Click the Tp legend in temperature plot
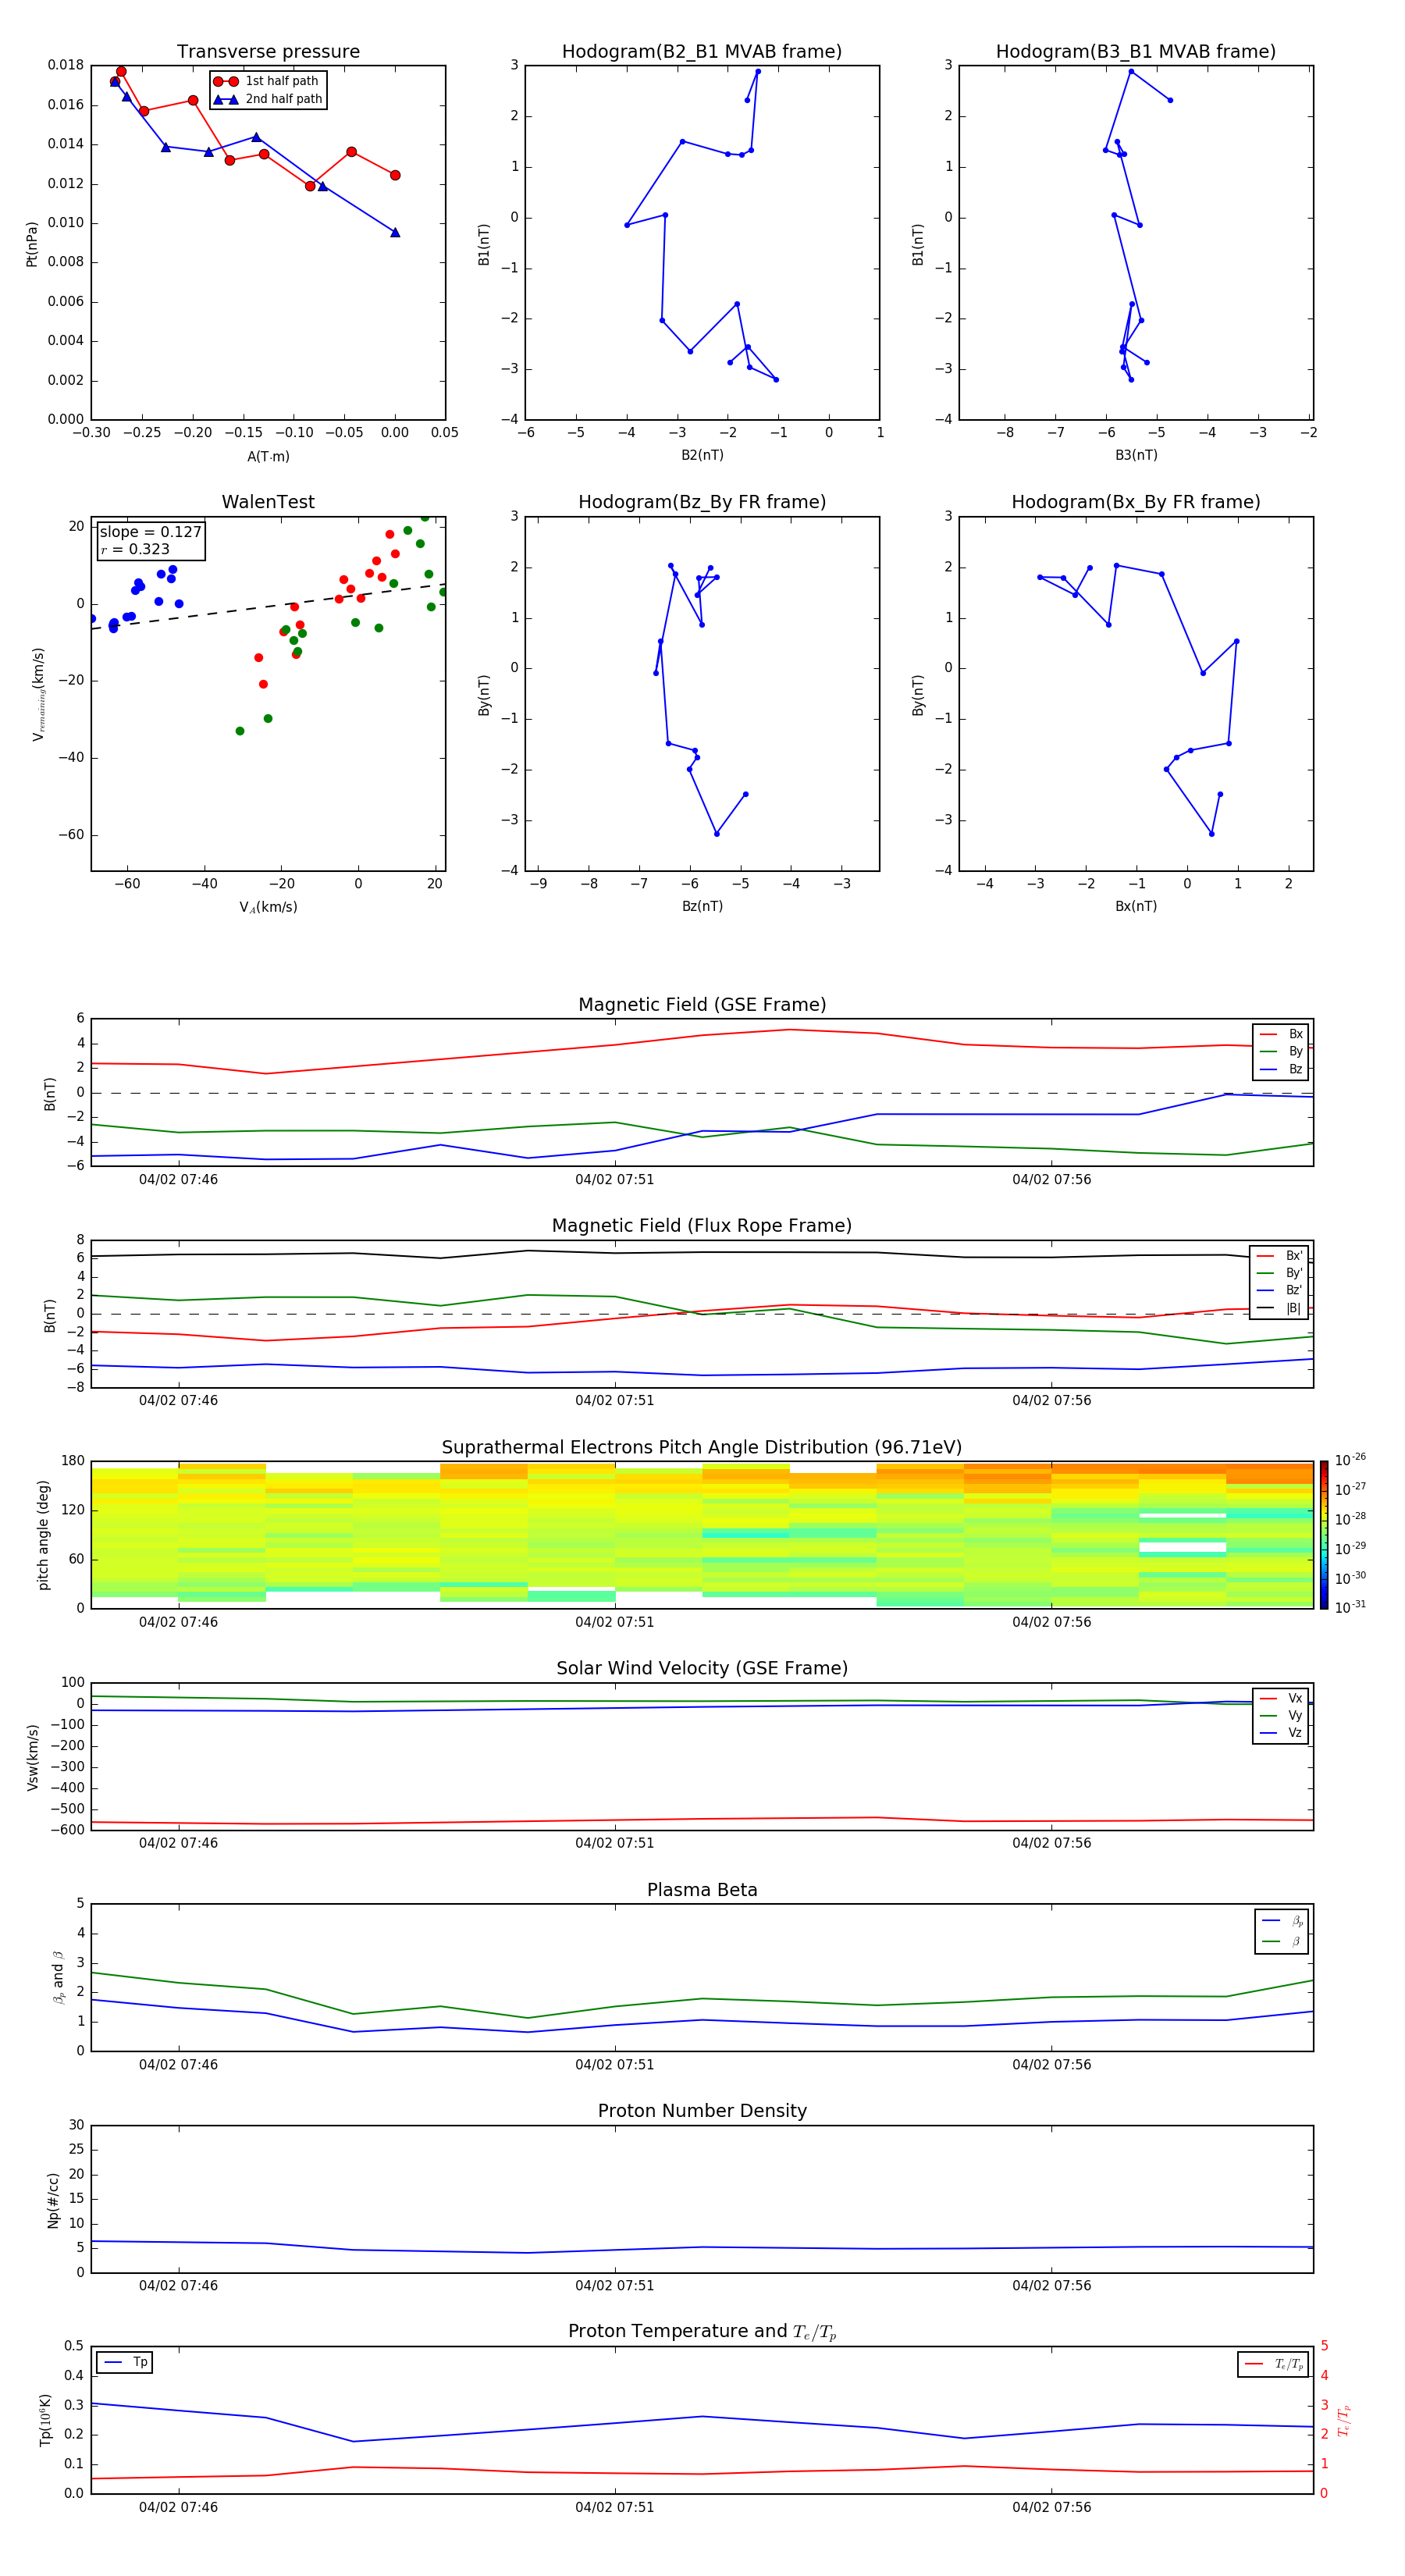The image size is (1405, 2576). [x=125, y=2362]
